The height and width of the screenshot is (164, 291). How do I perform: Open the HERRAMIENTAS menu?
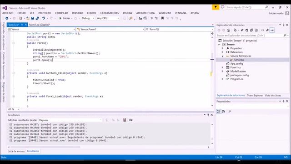(x=110, y=13)
